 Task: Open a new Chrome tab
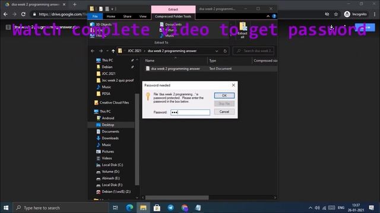(x=75, y=4)
